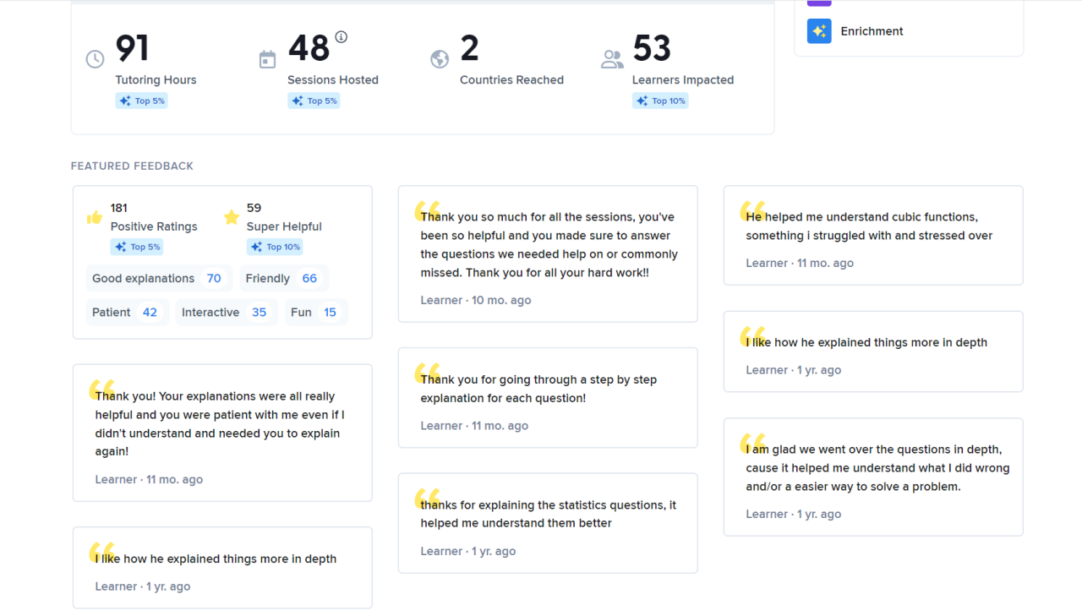
Task: Click the info icon next to 48
Action: [x=342, y=37]
